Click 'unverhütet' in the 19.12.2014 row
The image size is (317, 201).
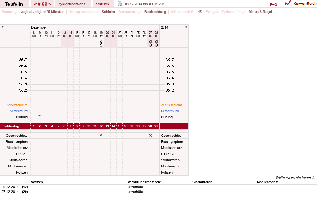coord(136,187)
